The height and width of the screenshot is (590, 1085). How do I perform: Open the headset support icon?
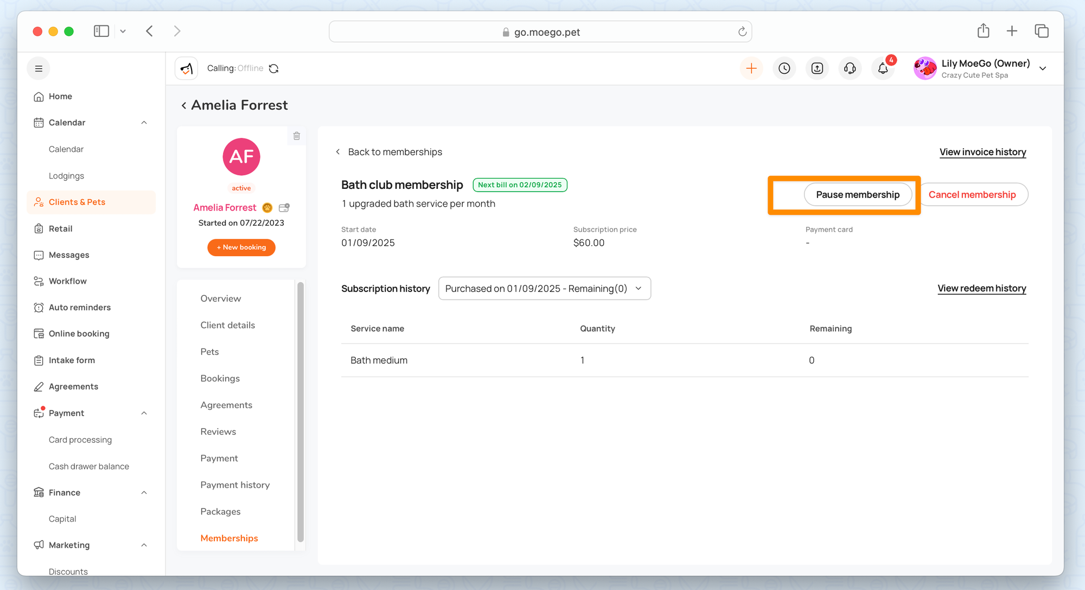click(x=850, y=68)
